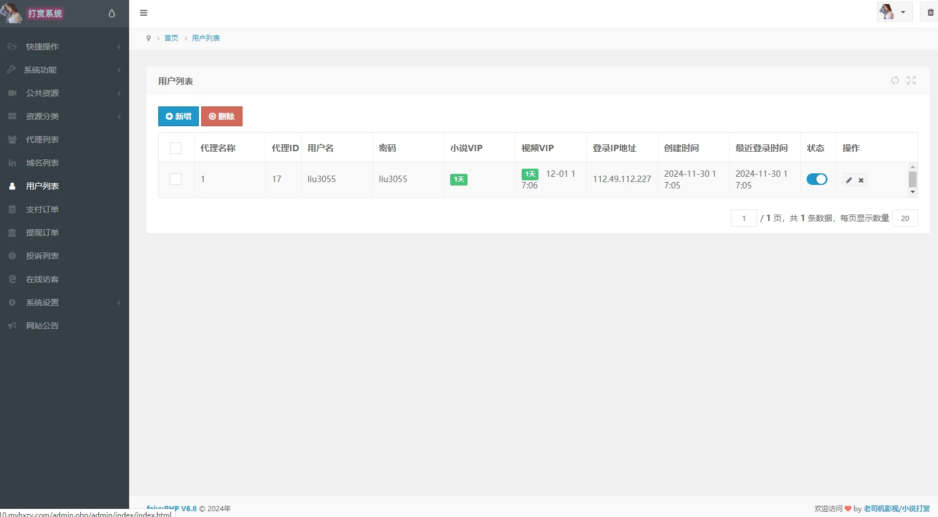Click the page number input field
Screen dimensions: 938x517
744,218
